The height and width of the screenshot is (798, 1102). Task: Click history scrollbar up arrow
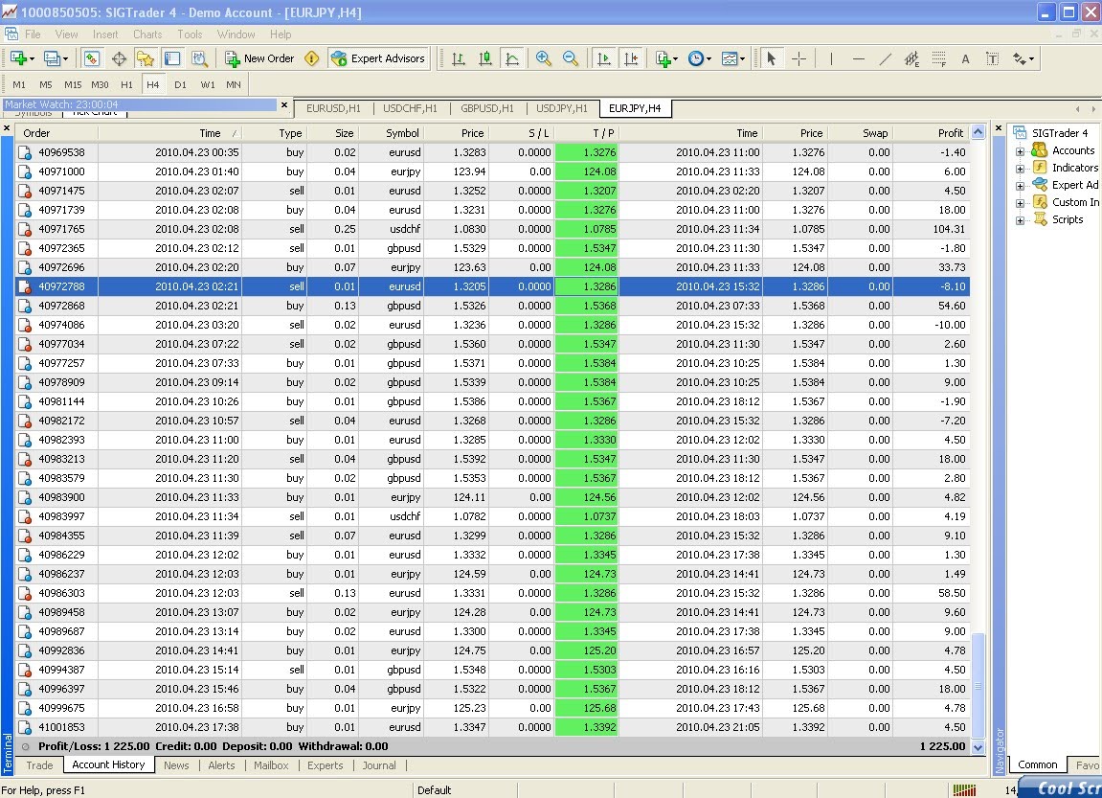click(978, 132)
